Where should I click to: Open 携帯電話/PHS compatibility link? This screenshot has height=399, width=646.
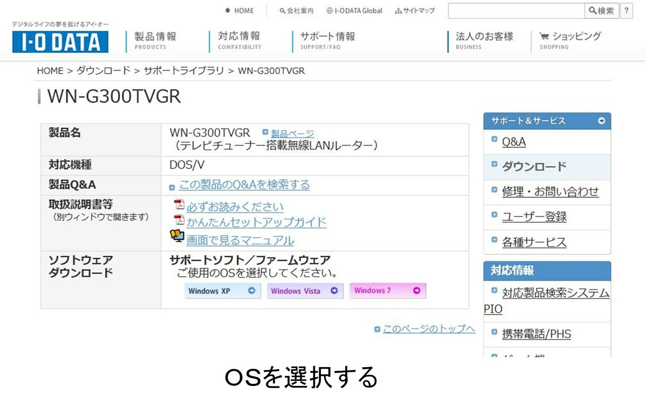[536, 334]
